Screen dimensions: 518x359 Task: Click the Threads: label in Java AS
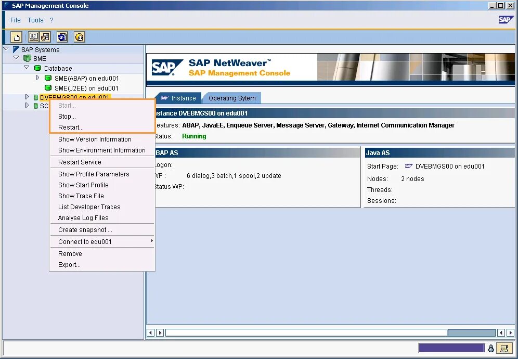380,190
